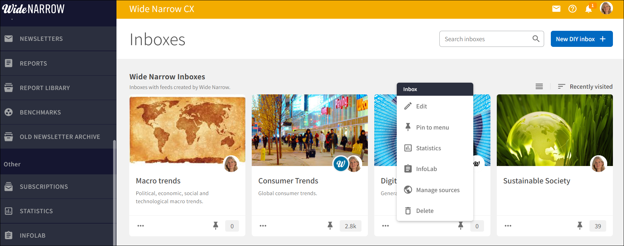
Task: Toggle pin on Sustainable Society card
Action: [x=580, y=226]
